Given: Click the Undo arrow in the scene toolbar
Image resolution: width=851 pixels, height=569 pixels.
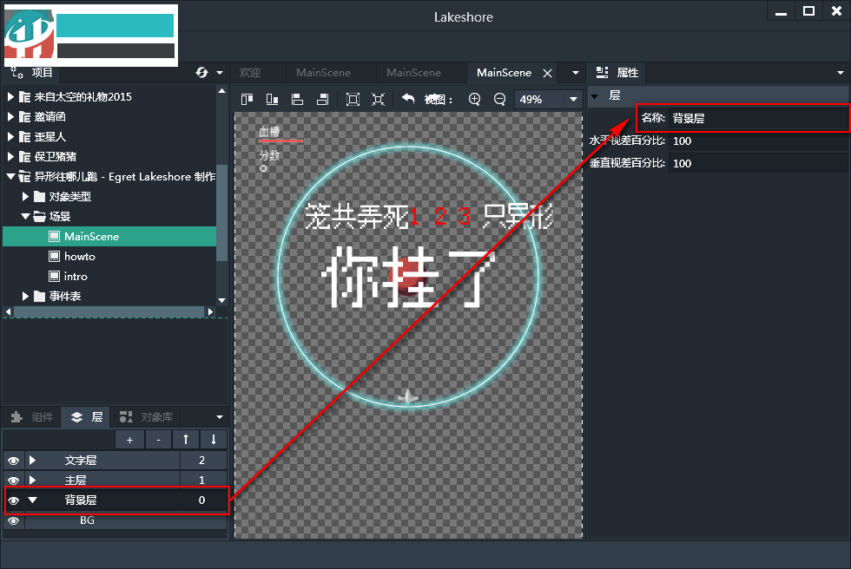Looking at the screenshot, I should 408,99.
